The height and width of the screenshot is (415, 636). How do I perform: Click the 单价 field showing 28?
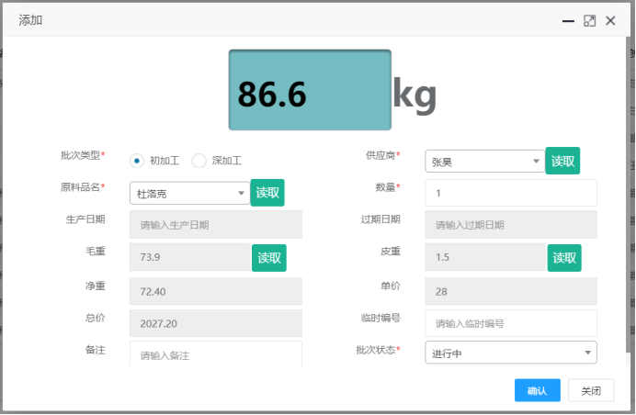tap(511, 291)
